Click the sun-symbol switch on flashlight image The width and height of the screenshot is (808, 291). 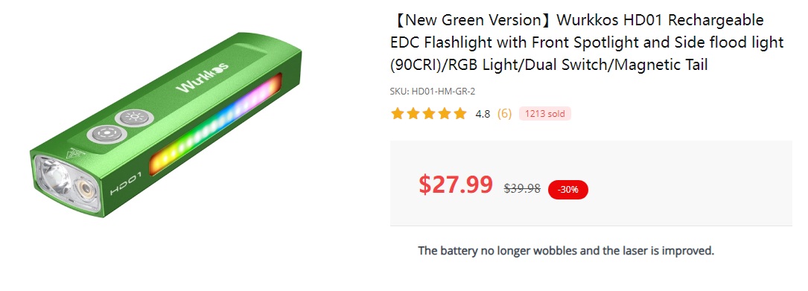[x=135, y=117]
